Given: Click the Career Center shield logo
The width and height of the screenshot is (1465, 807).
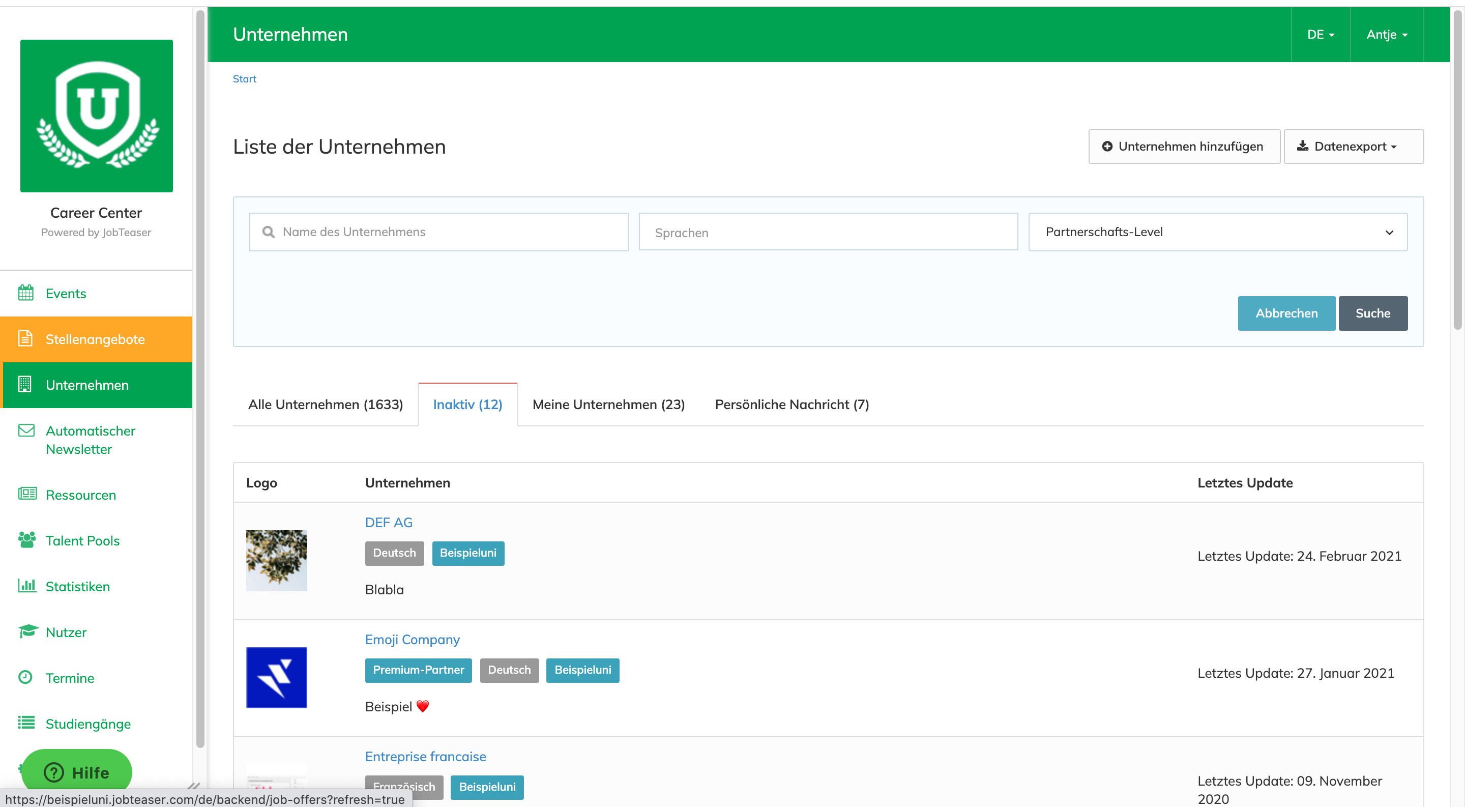Looking at the screenshot, I should coord(97,116).
